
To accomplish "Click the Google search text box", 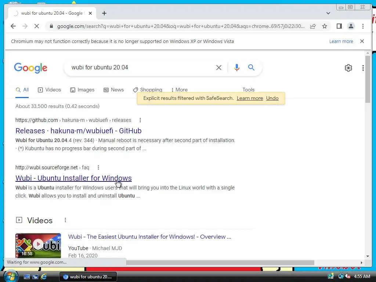I will [x=141, y=68].
